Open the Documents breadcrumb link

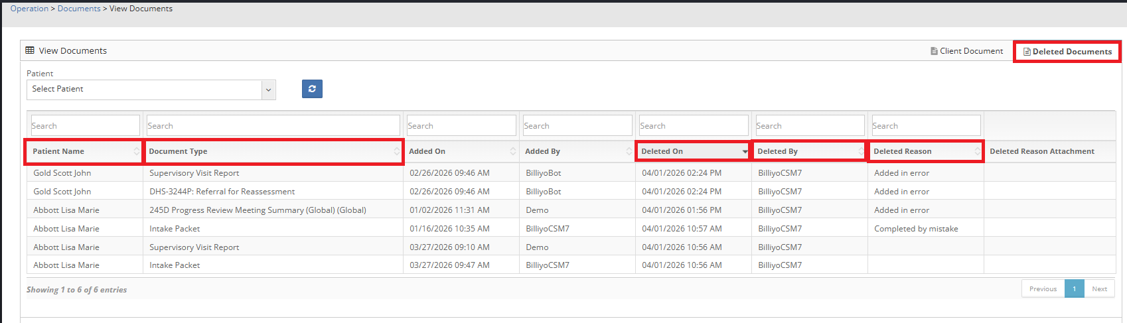79,9
